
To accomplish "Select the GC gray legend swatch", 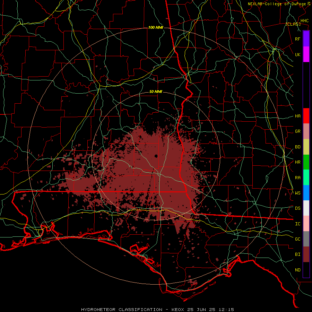I will [x=306, y=239].
